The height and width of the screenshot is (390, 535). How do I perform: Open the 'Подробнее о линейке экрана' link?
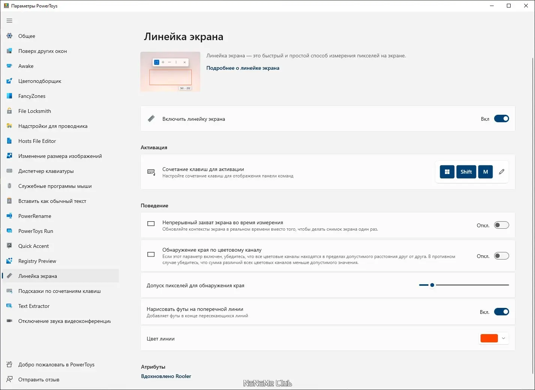(243, 68)
